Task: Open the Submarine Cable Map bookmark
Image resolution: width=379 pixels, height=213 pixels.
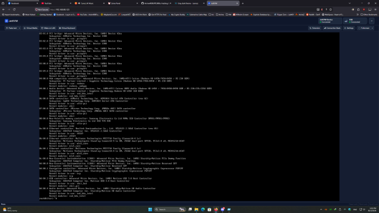Action: point(197,15)
